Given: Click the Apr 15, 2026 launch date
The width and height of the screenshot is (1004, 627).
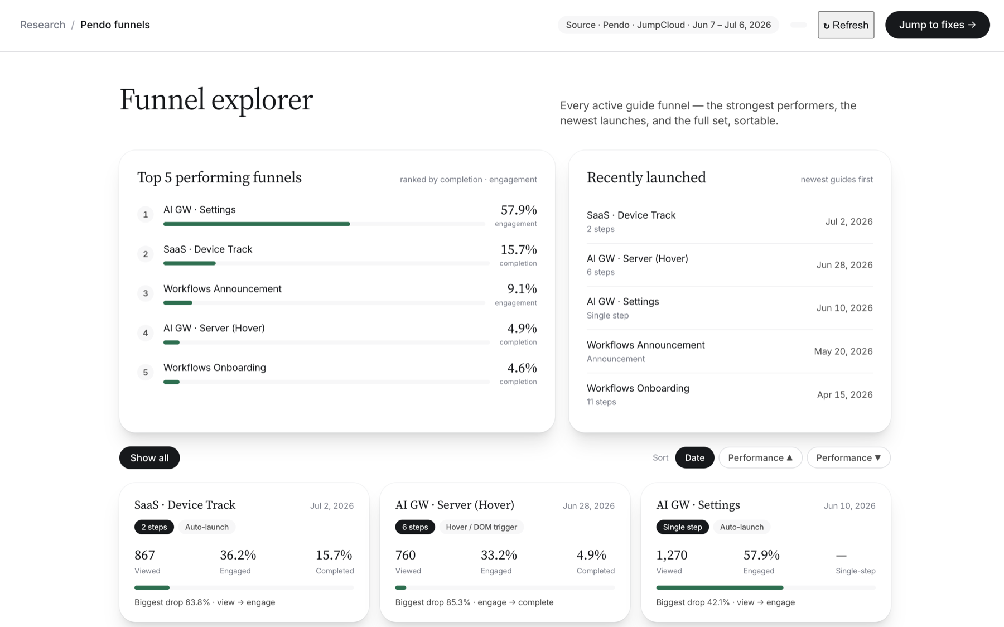Looking at the screenshot, I should click(x=844, y=394).
